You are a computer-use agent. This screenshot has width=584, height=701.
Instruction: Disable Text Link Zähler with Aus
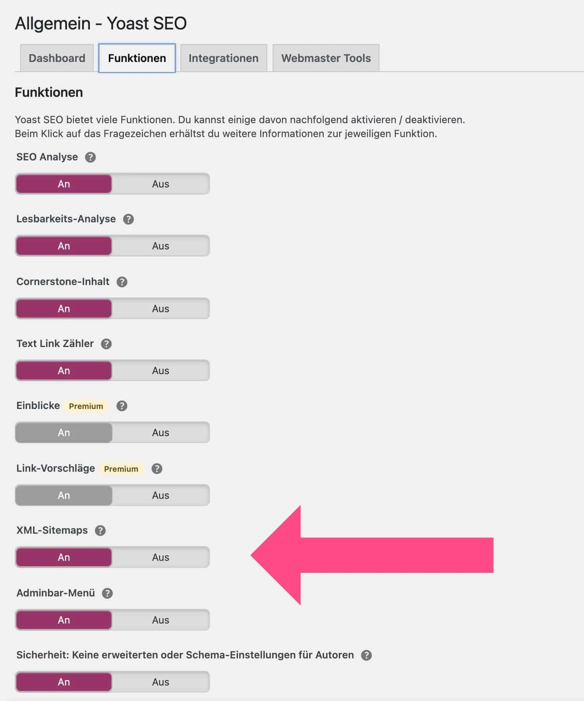160,371
